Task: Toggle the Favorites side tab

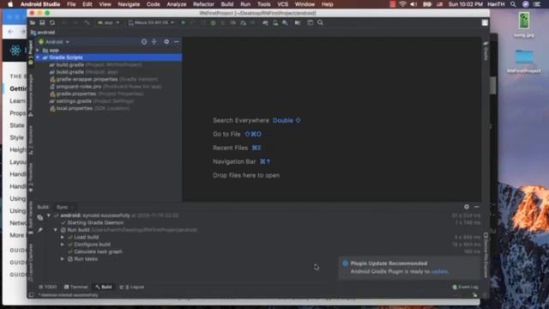Action: tap(31, 177)
